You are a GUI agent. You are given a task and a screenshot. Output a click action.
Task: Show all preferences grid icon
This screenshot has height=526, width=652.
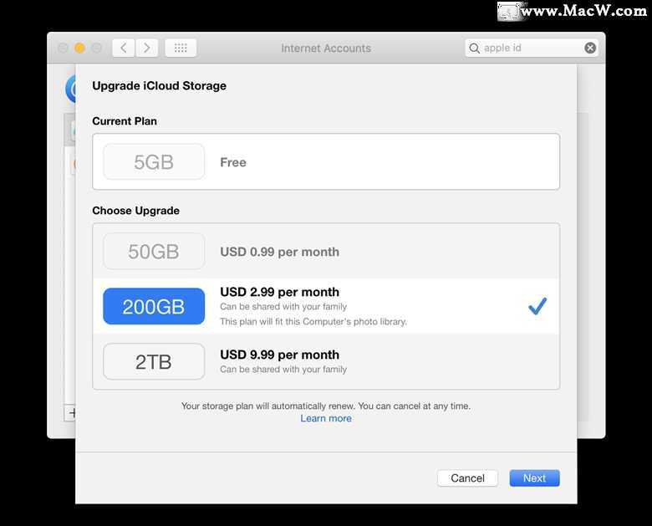181,49
